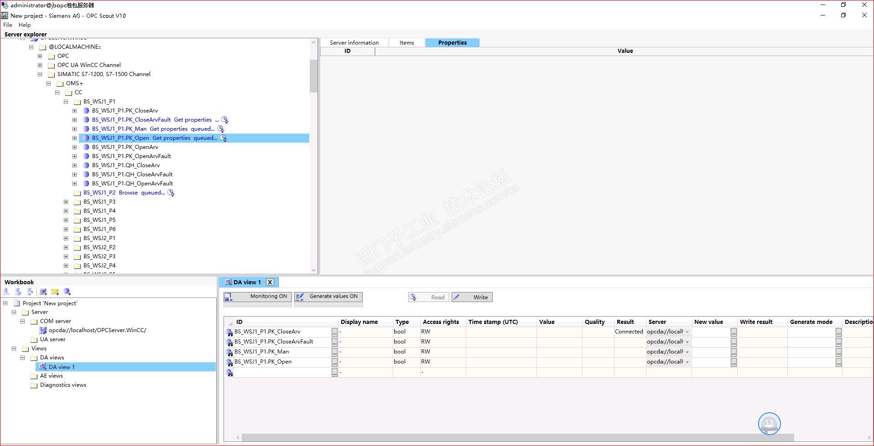Image resolution: width=874 pixels, height=446 pixels.
Task: Click the folder icon of Diagnostics views
Action: pos(34,385)
